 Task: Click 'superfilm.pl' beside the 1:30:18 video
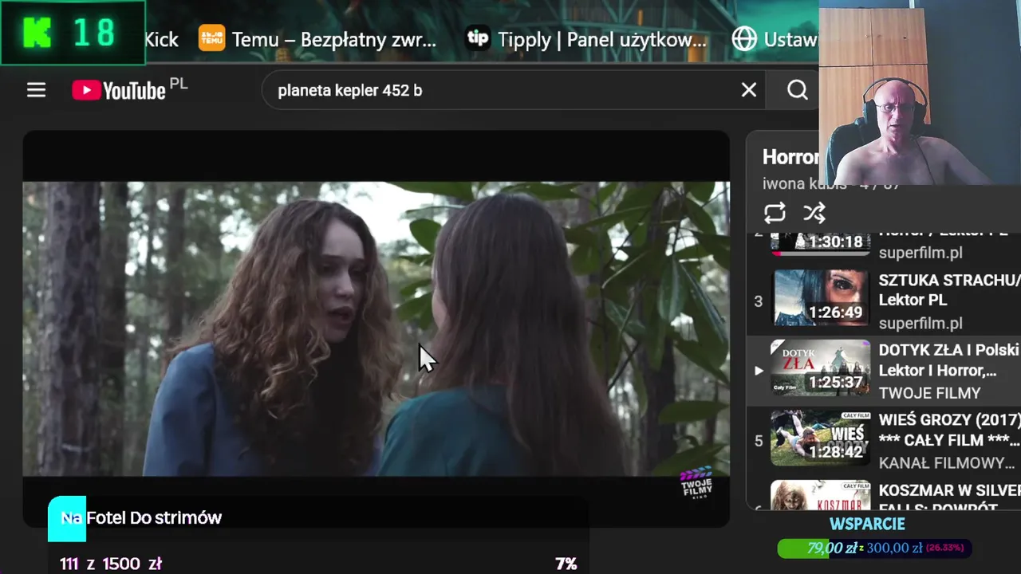pos(920,253)
